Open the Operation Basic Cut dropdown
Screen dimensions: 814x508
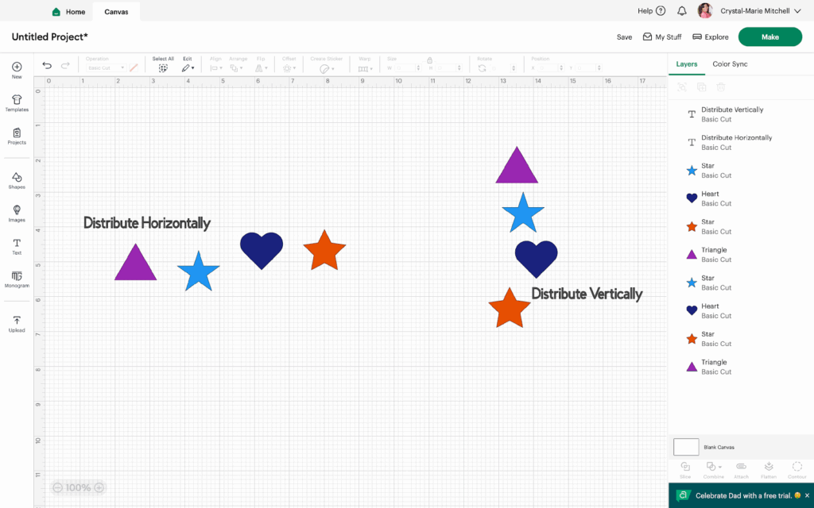(106, 68)
